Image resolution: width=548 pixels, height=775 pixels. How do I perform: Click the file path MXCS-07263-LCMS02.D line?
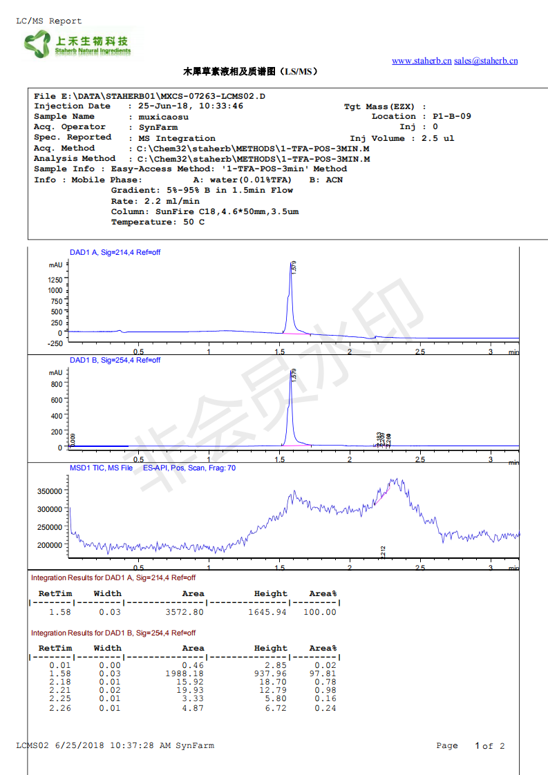149,96
